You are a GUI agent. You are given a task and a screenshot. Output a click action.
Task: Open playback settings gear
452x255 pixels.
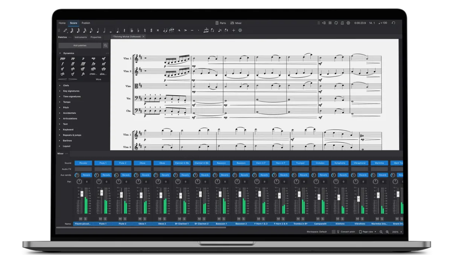tap(348, 23)
